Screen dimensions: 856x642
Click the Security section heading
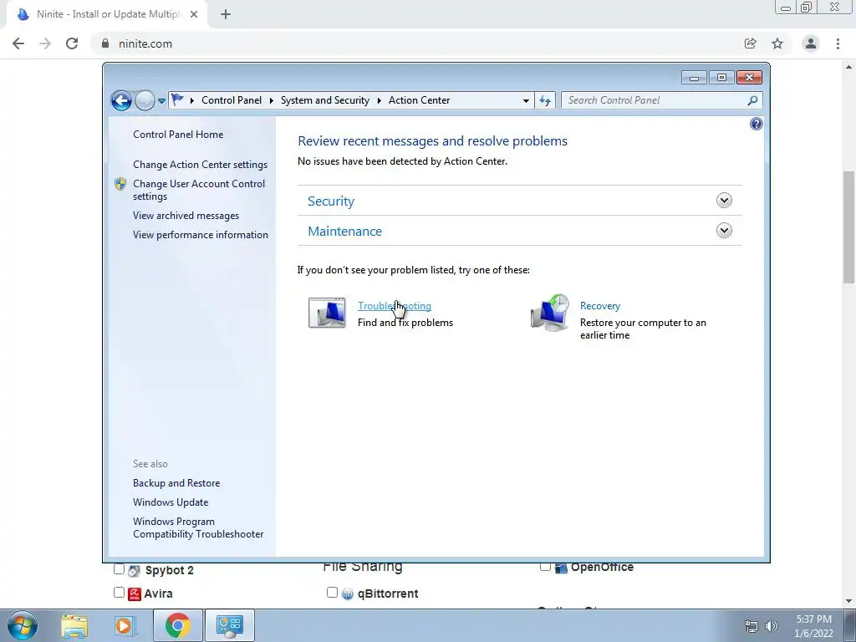point(331,201)
